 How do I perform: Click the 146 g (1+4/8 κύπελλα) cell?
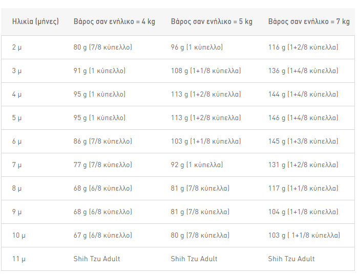coord(303,118)
